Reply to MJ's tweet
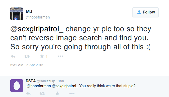 click(x=13, y=56)
